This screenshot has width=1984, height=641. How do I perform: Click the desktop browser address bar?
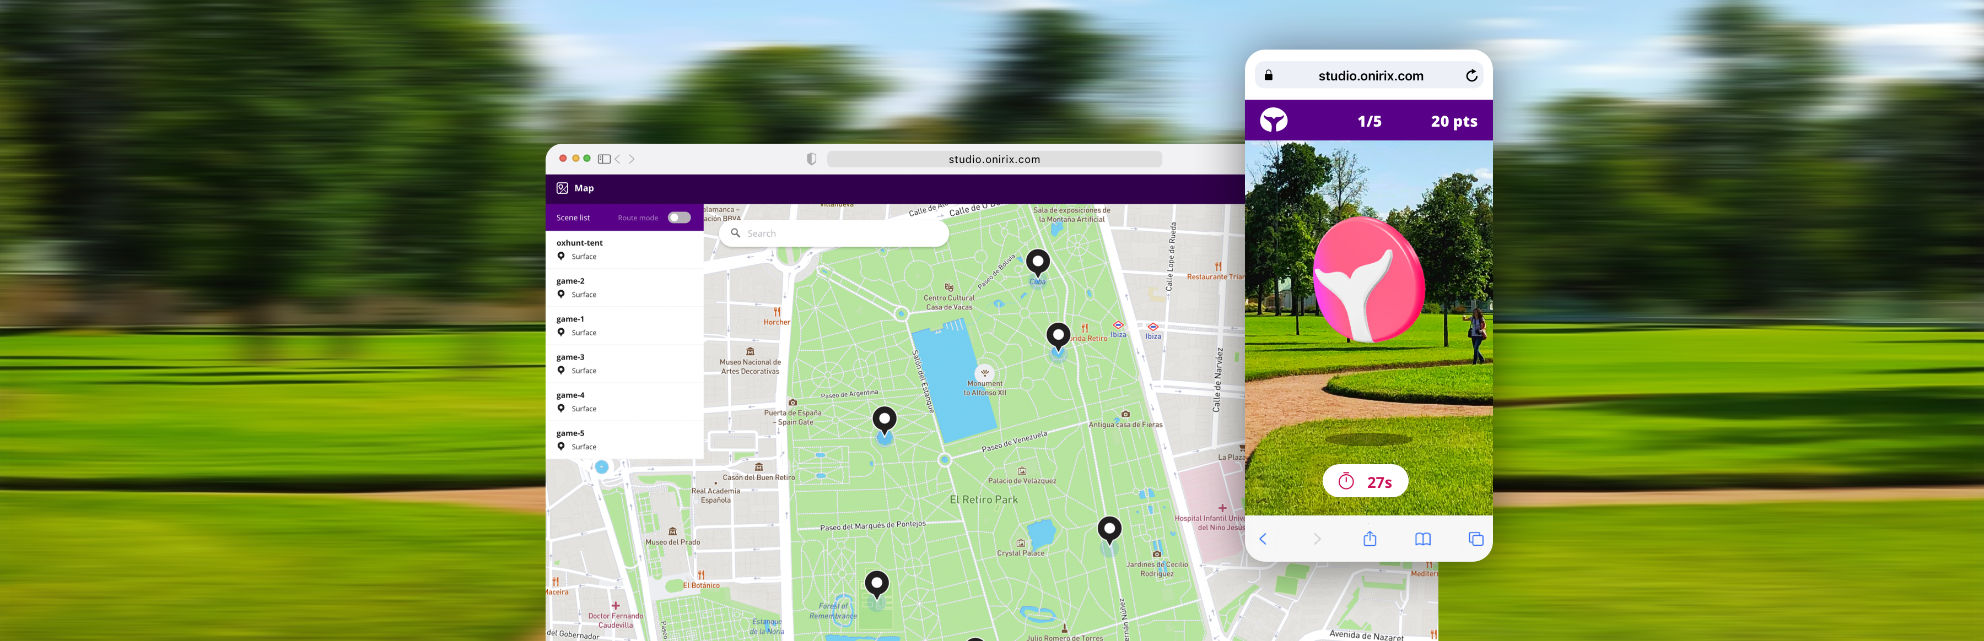pyautogui.click(x=994, y=159)
